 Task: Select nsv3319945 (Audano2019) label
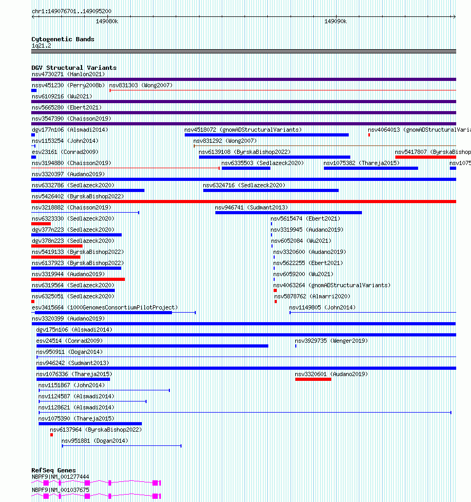click(x=307, y=230)
